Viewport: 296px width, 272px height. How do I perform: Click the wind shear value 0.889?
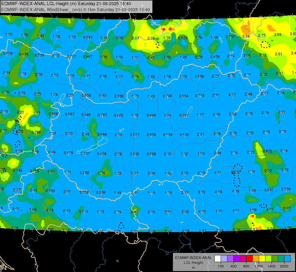tap(119, 96)
